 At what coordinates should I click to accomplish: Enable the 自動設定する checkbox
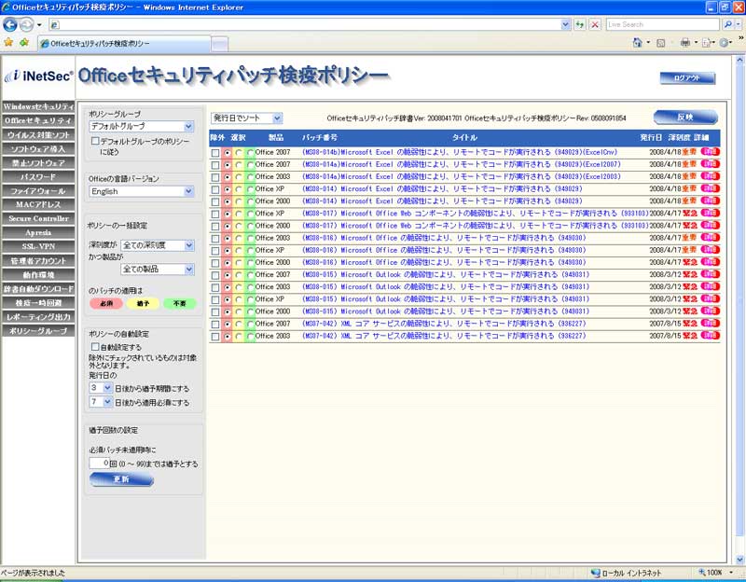point(95,347)
